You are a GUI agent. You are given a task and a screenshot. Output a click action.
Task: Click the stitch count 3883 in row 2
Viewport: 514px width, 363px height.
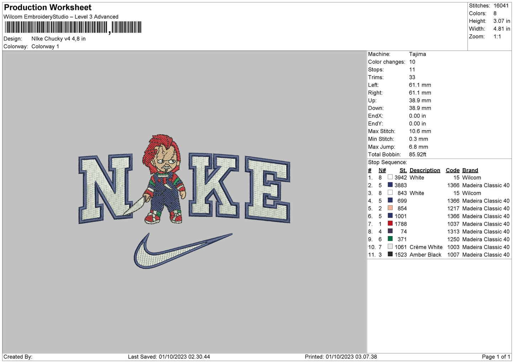click(x=401, y=185)
